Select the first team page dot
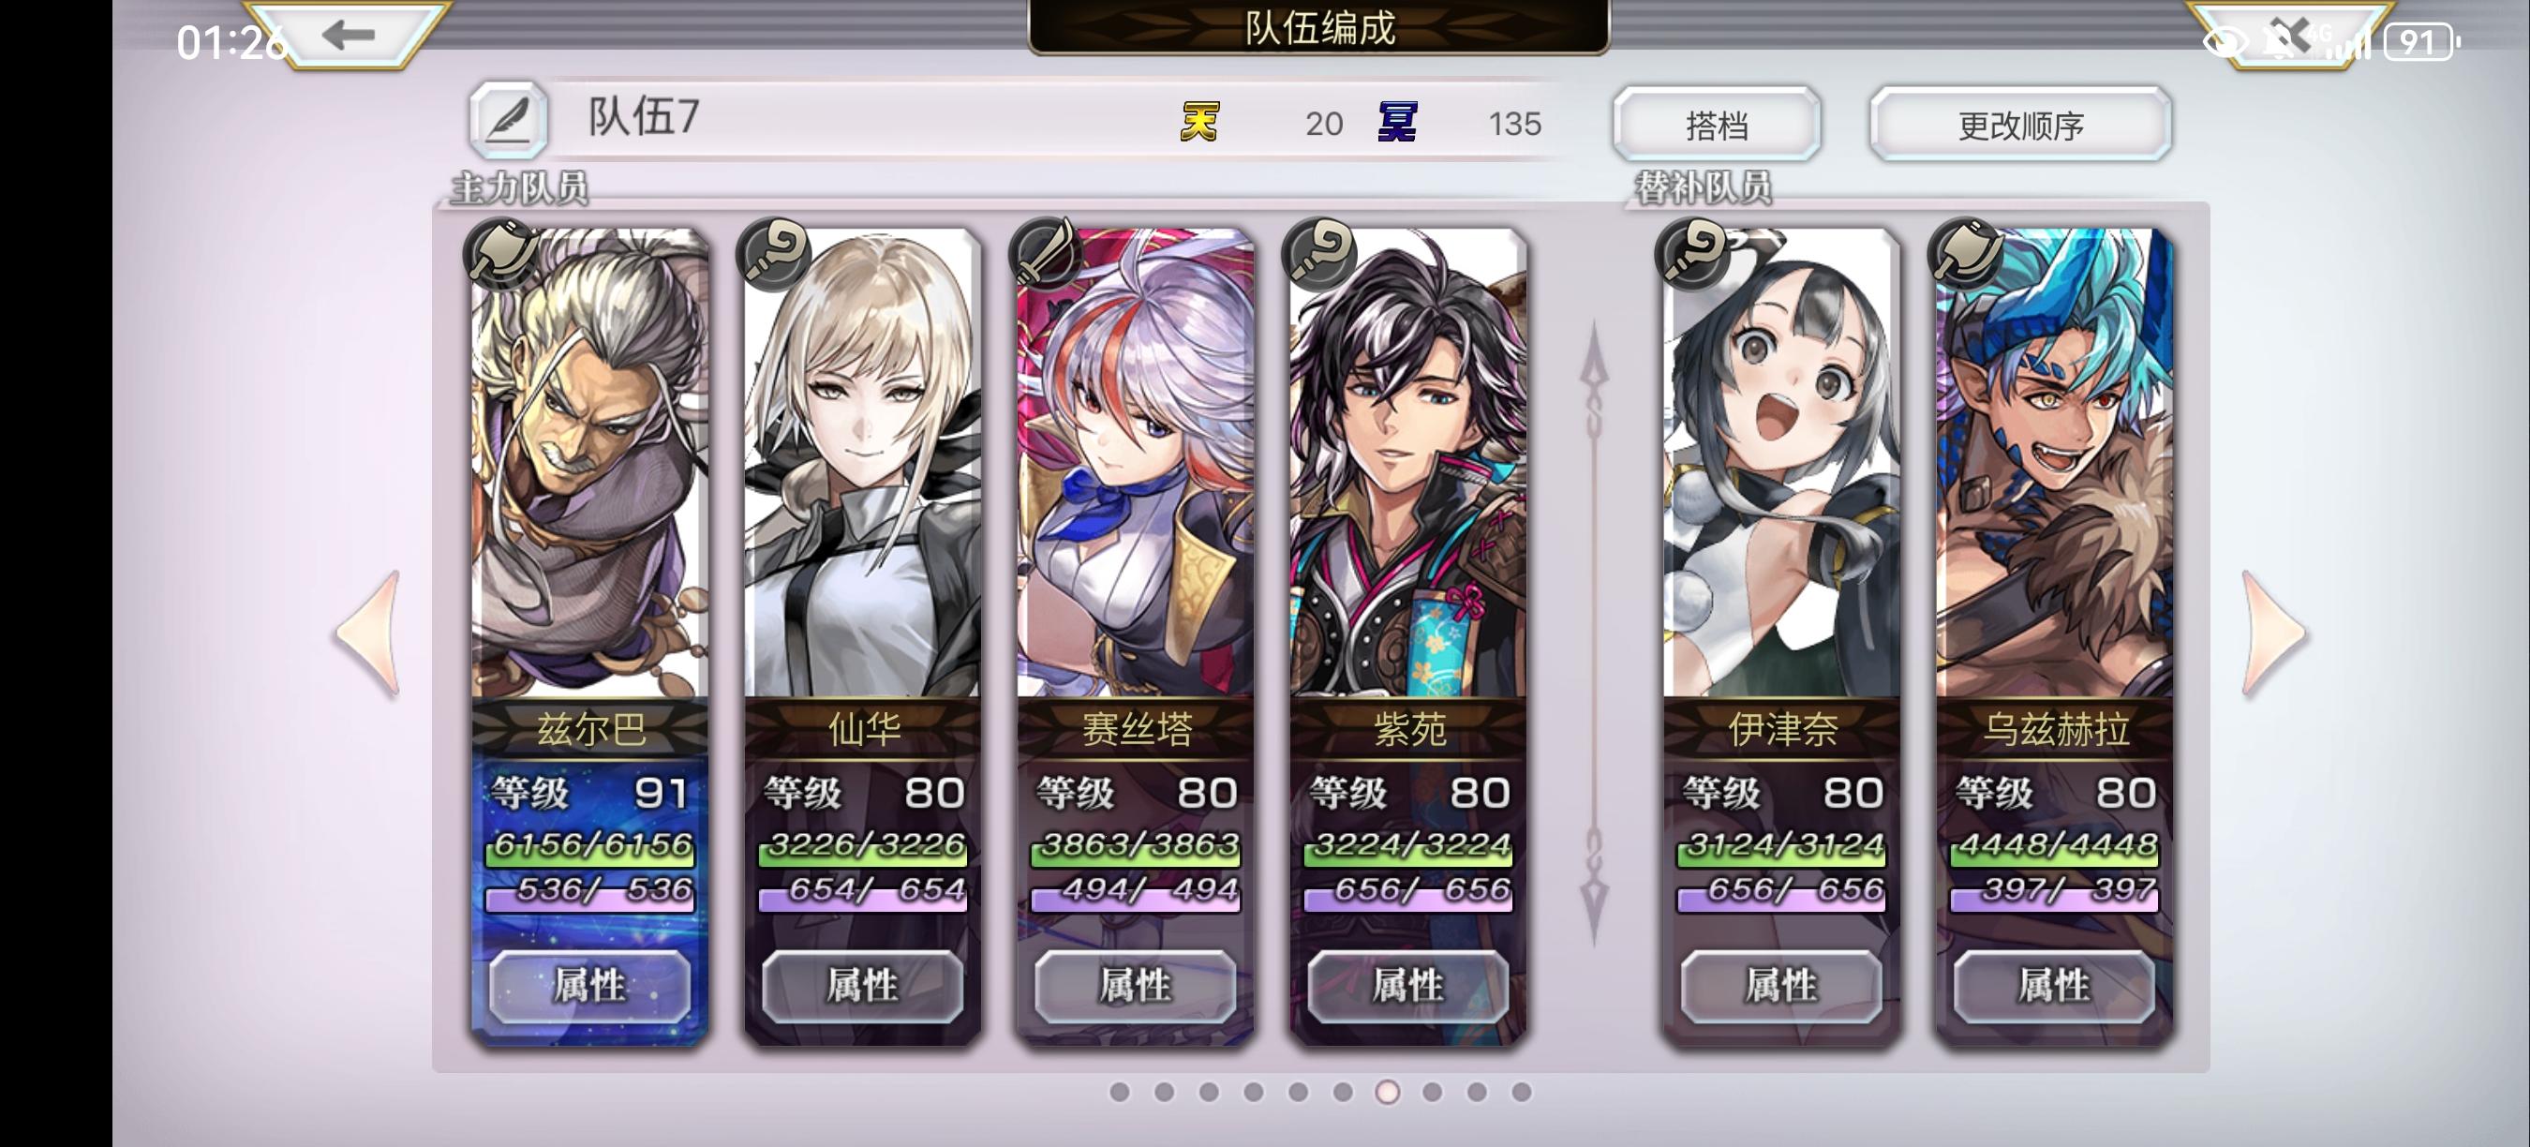2530x1147 pixels. tap(1119, 1091)
